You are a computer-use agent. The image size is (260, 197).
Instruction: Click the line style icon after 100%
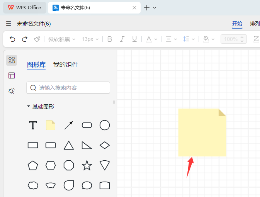(256, 39)
